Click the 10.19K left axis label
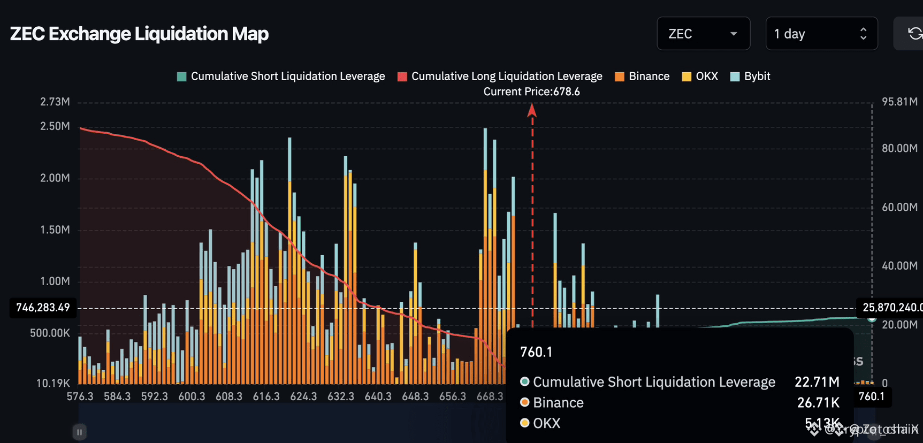The height and width of the screenshot is (443, 923). [53, 383]
